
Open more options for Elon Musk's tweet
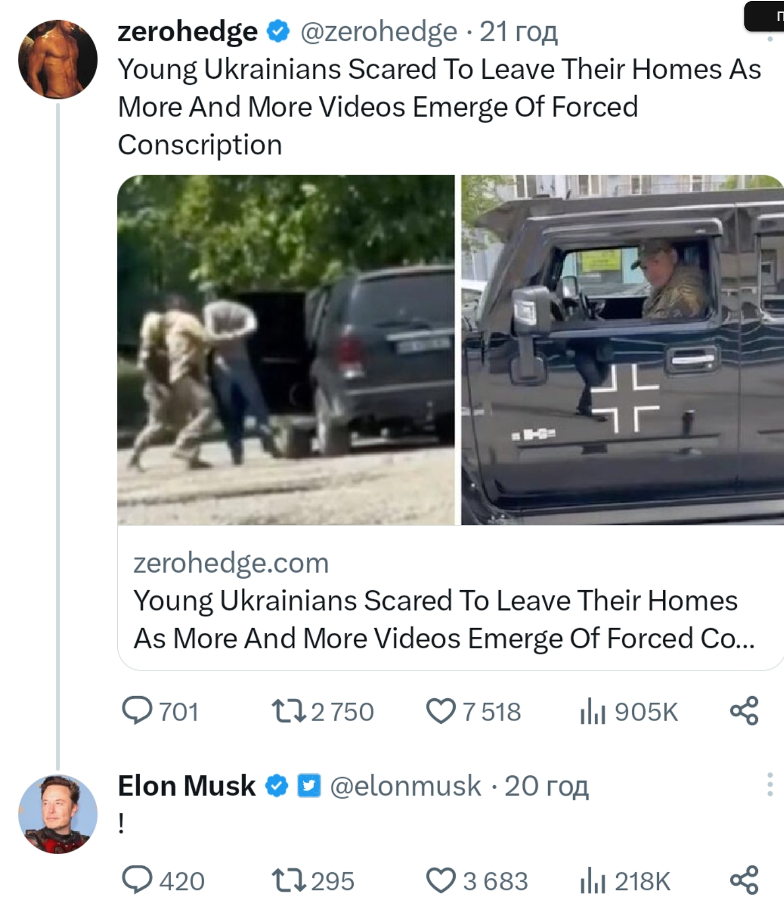tap(769, 785)
